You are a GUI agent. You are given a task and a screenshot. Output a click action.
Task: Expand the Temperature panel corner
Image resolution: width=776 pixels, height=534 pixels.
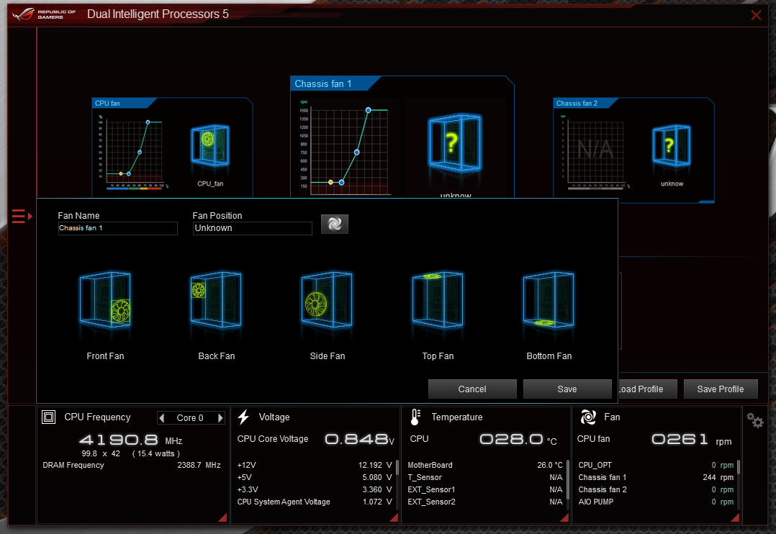click(564, 517)
